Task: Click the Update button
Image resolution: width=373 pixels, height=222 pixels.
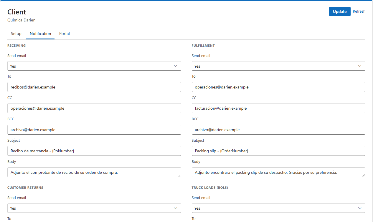Action: coord(340,11)
